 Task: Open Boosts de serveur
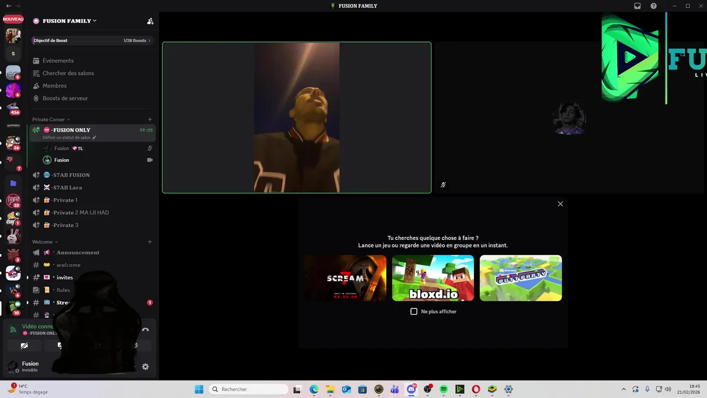pos(65,98)
